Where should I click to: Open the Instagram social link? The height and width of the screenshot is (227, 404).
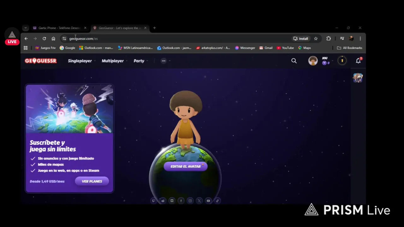(x=190, y=201)
